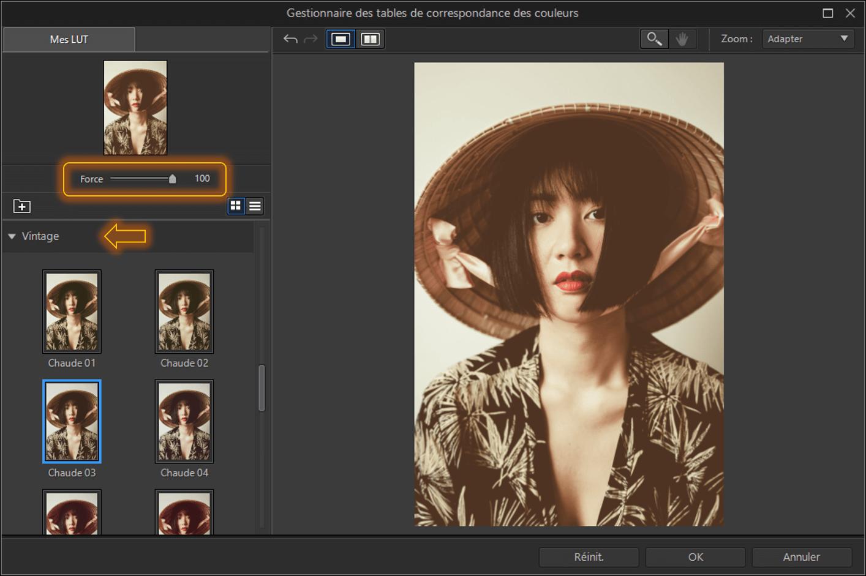Select the Chaude 01 preset thumbnail

coord(72,312)
